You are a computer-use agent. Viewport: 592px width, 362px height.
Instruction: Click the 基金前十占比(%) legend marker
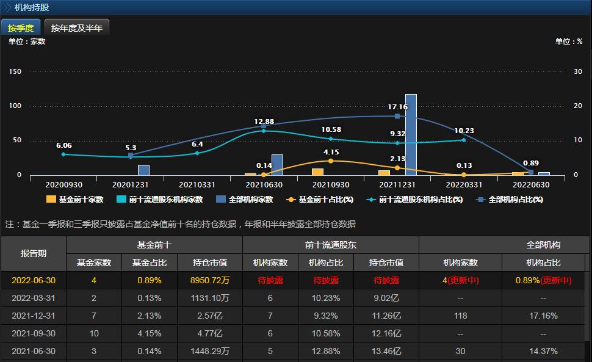291,199
